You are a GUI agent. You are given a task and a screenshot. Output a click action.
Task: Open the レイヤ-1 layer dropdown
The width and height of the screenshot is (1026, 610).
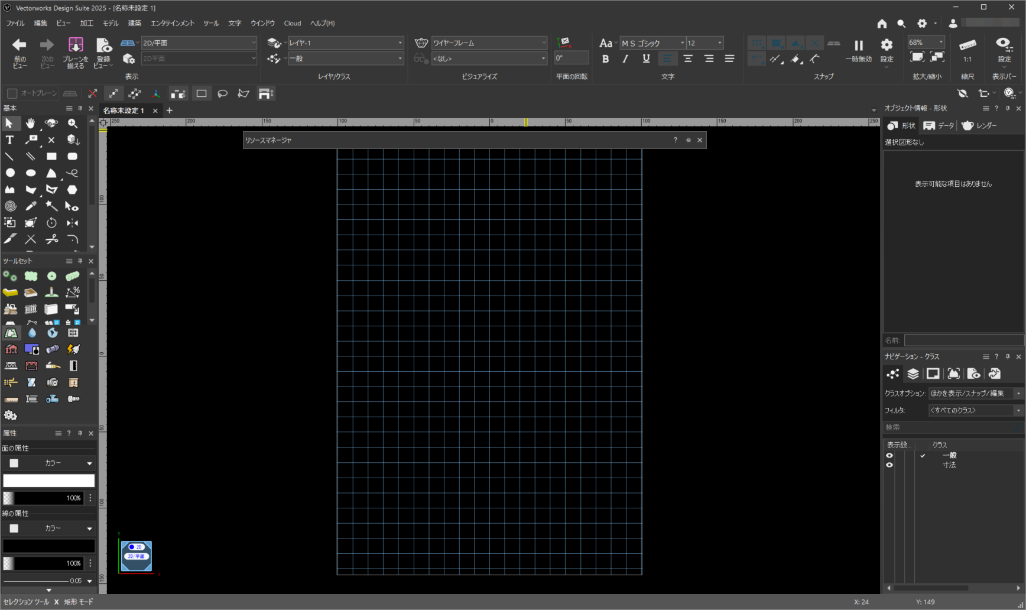tap(345, 43)
